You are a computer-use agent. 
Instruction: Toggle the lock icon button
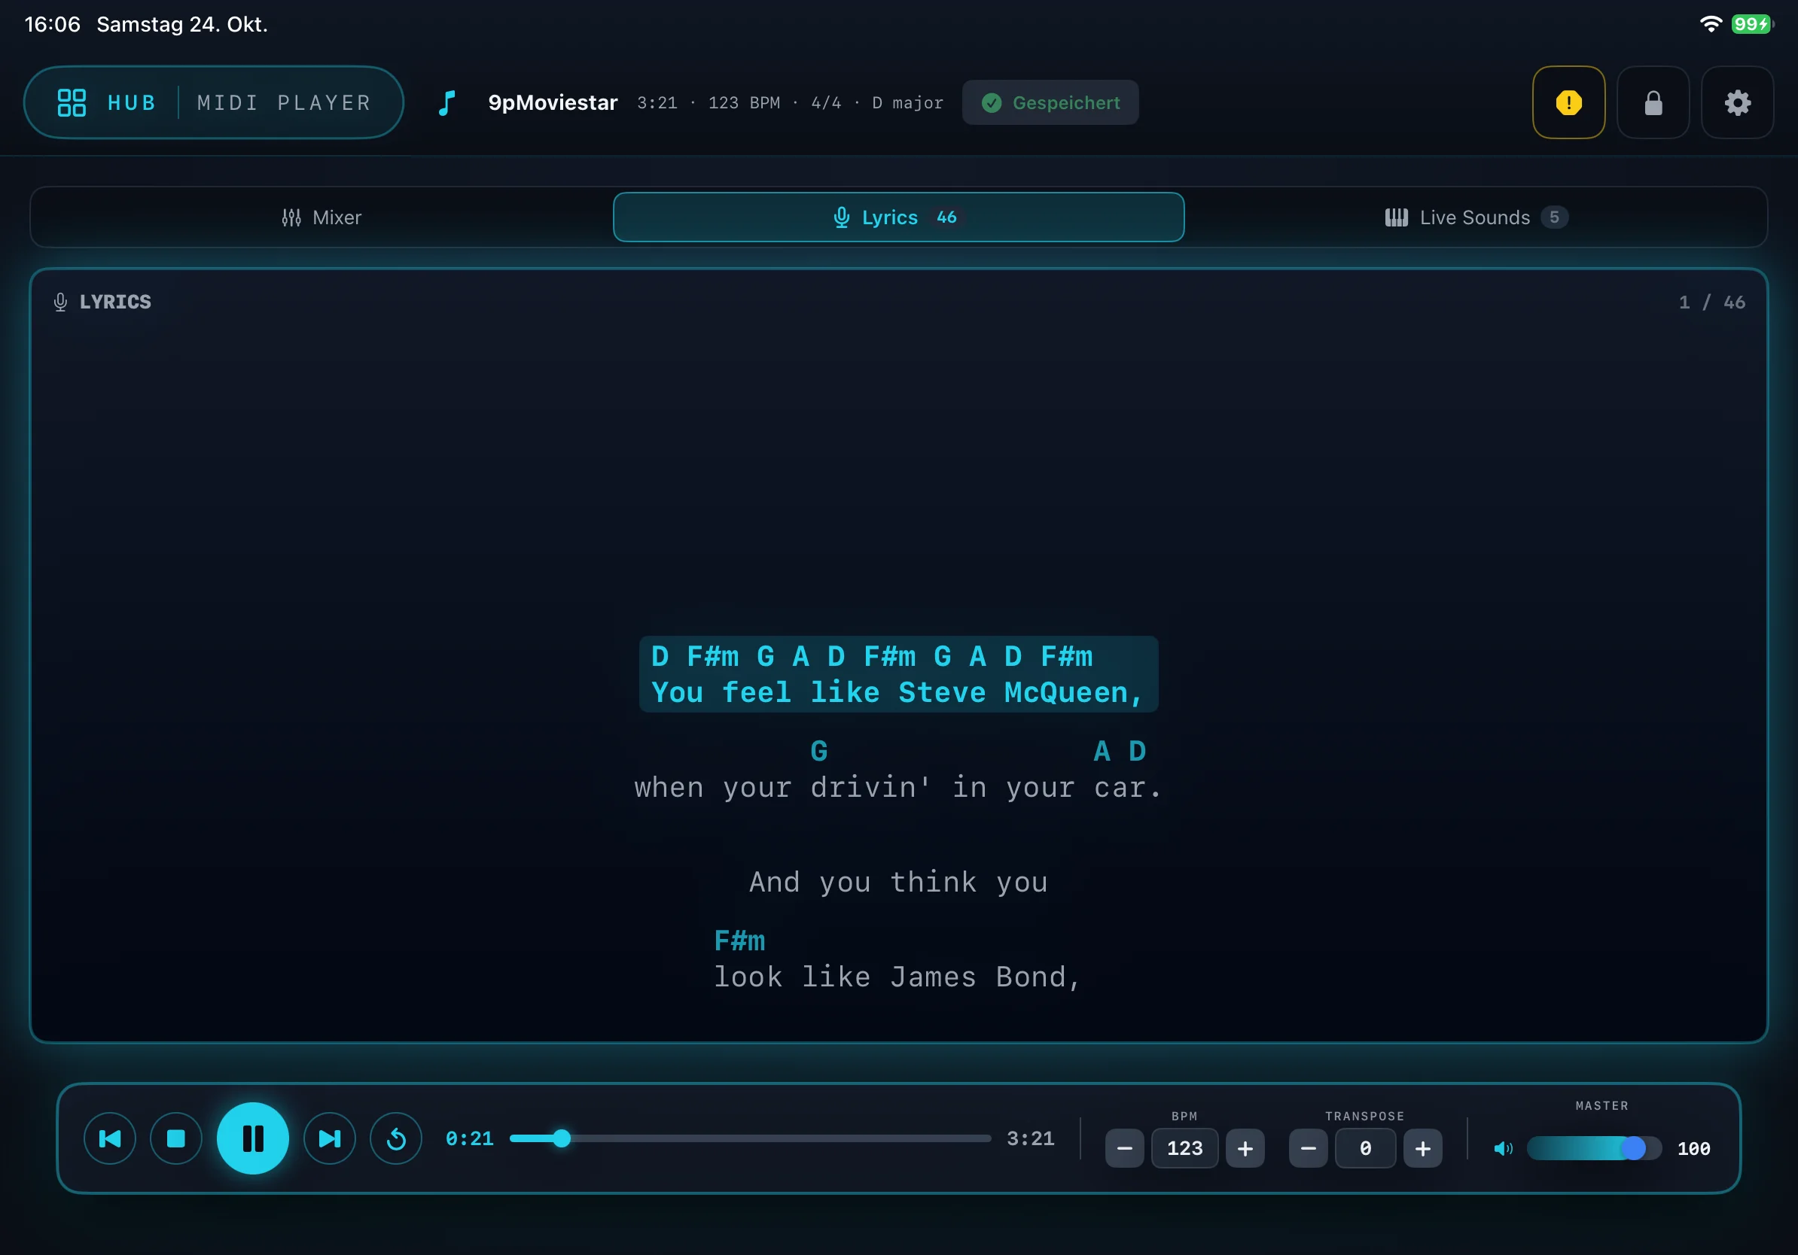pyautogui.click(x=1653, y=102)
